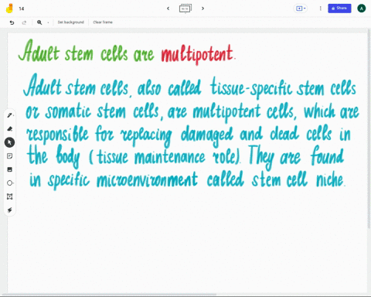371x297 pixels.
Task: Open the Add image tool
Action: [x=10, y=169]
